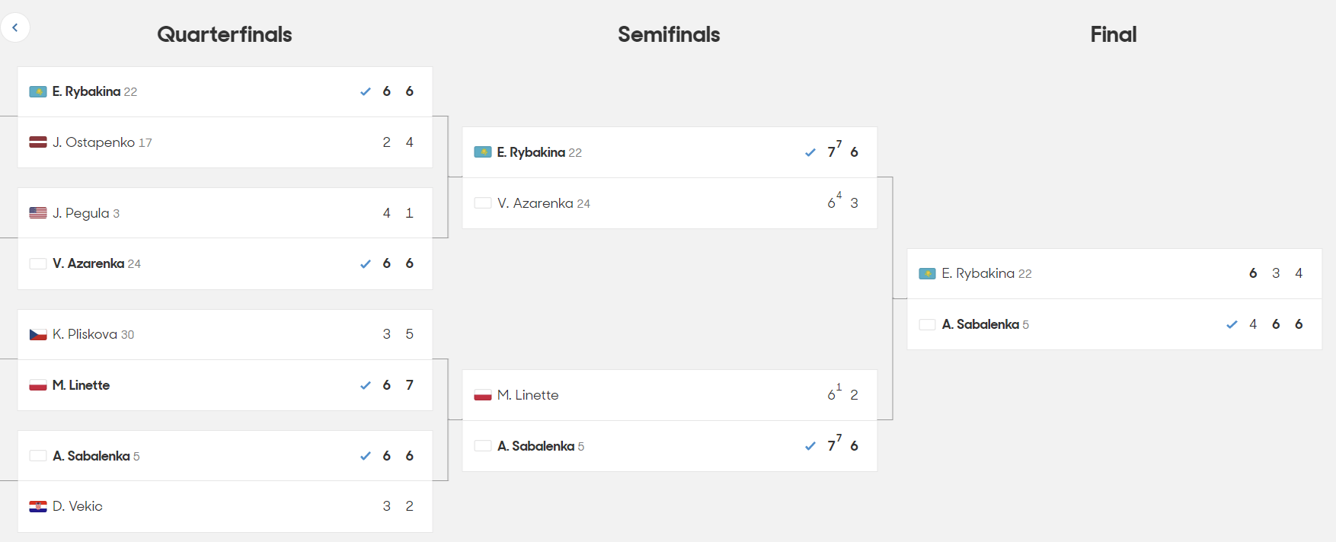
Task: Select the Semifinals round heading
Action: (669, 34)
